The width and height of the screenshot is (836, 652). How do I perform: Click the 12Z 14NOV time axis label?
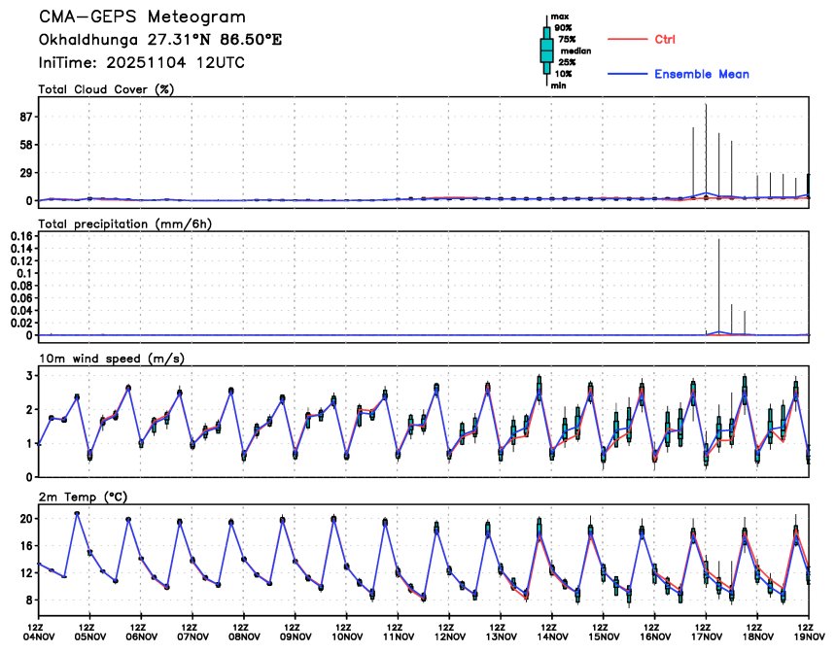pyautogui.click(x=552, y=633)
